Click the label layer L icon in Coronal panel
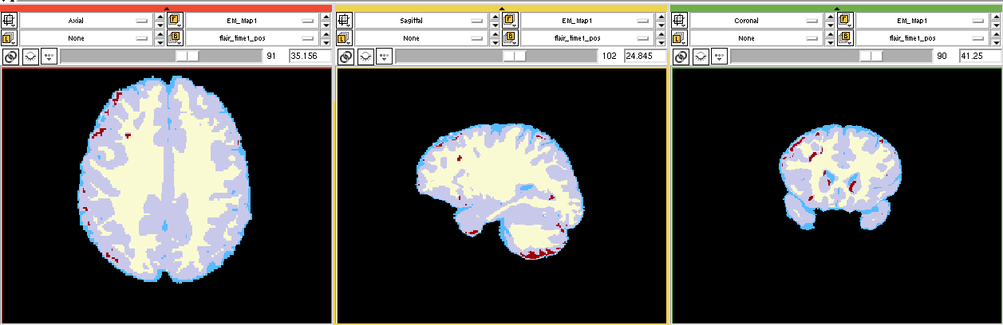1003x325 pixels. click(680, 37)
